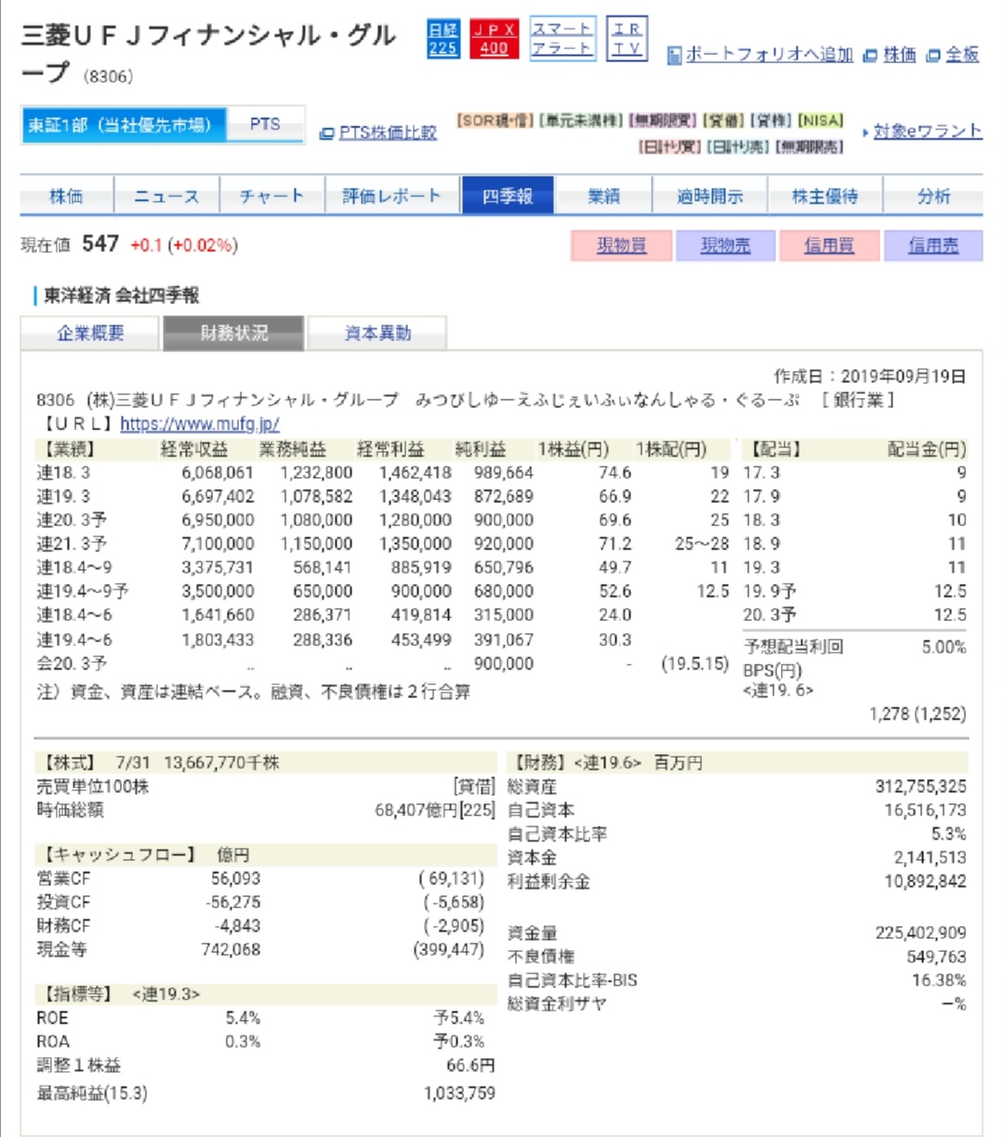Click the PTS株価比較 popup icon
Image resolution: width=1004 pixels, height=1137 pixels.
point(326,133)
